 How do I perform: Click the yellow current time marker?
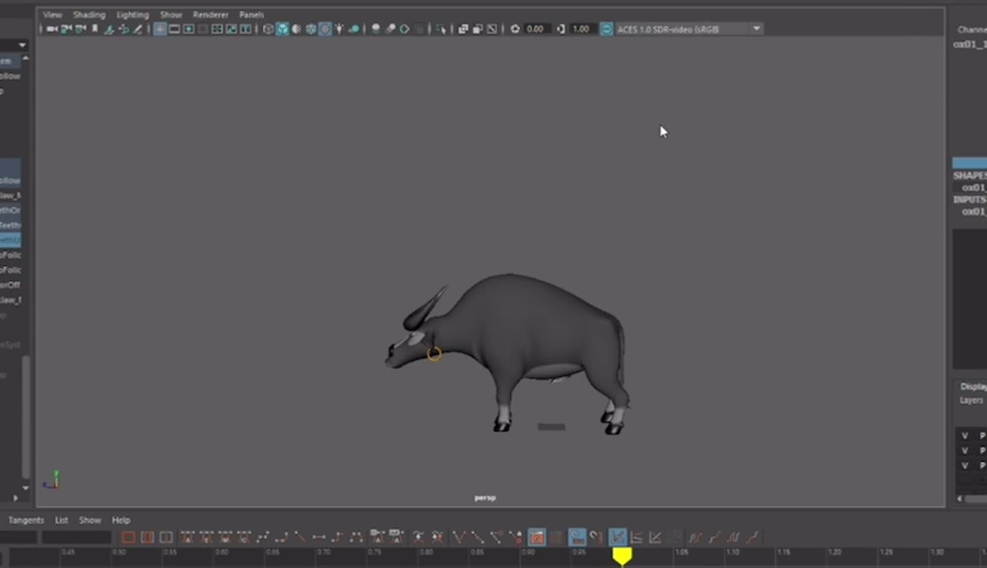pos(622,556)
